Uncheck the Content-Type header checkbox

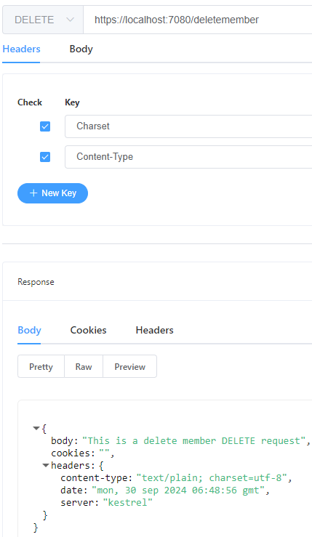click(x=45, y=157)
